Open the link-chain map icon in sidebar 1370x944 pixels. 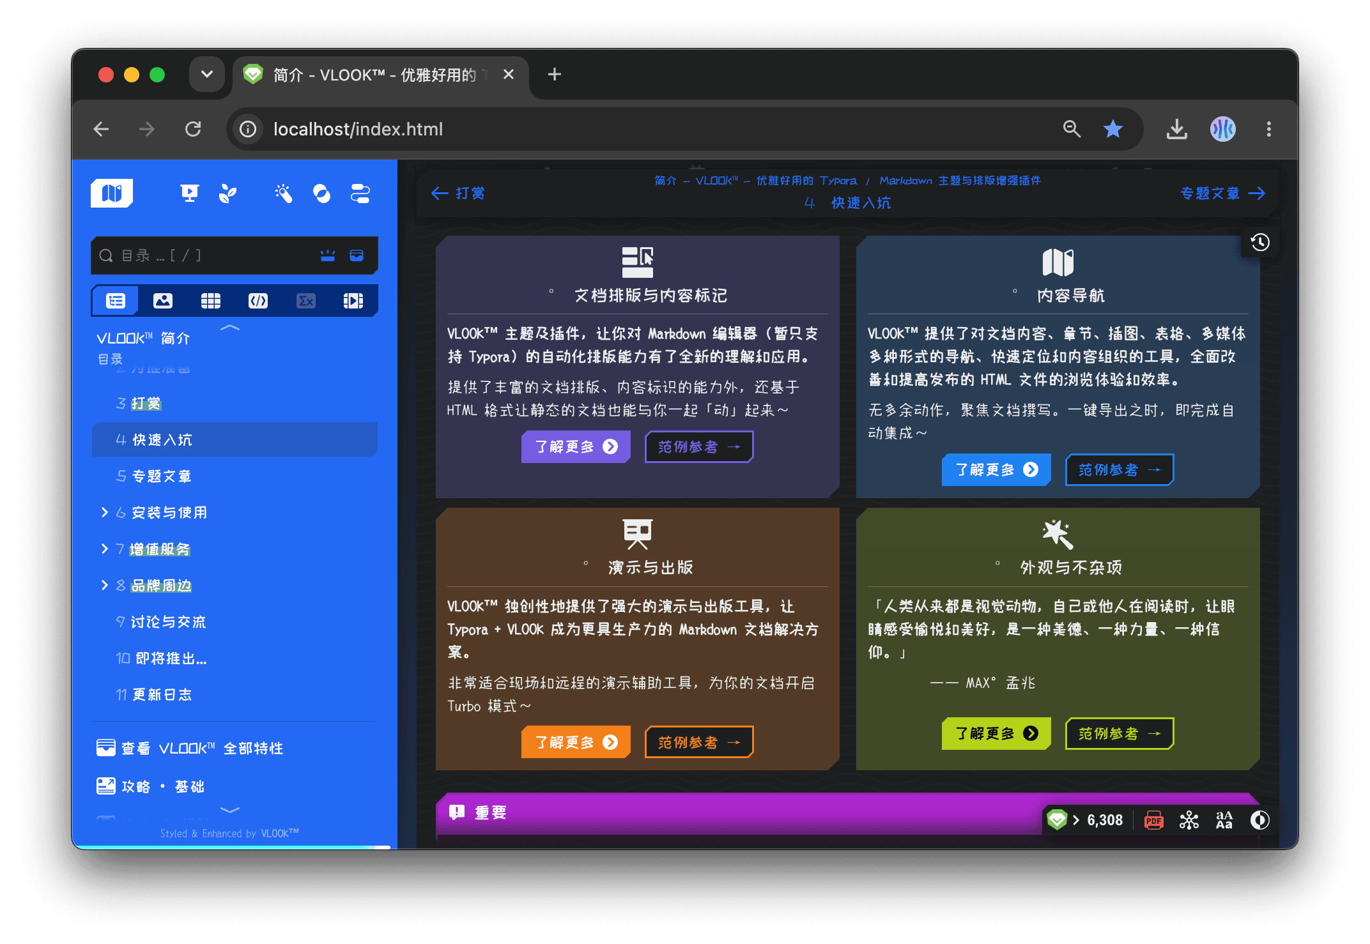360,193
